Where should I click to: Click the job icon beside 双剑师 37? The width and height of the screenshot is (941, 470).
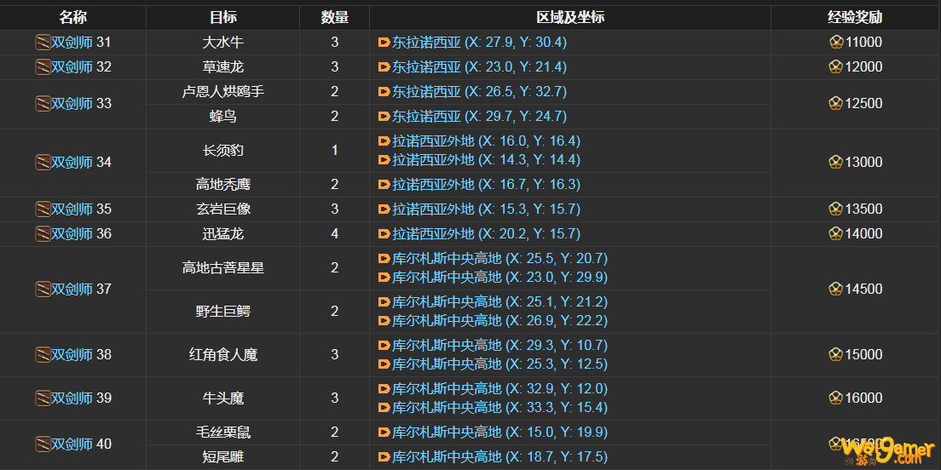click(43, 289)
